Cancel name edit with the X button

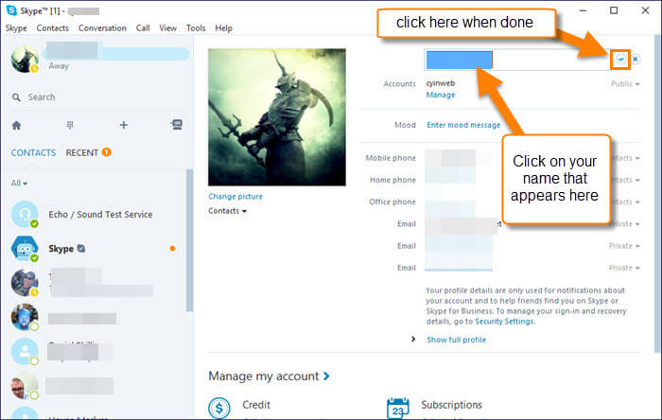point(636,60)
